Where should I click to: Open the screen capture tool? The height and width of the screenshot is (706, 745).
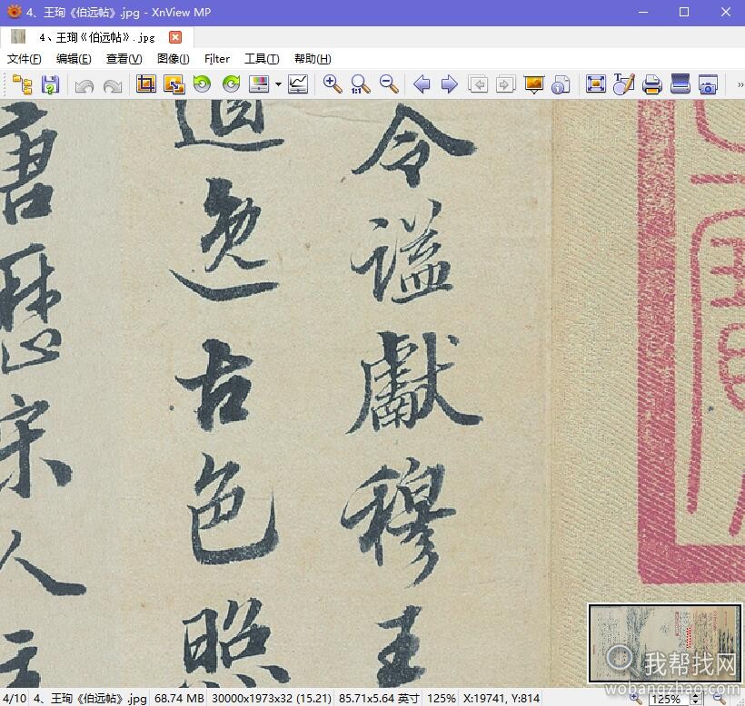pos(708,84)
